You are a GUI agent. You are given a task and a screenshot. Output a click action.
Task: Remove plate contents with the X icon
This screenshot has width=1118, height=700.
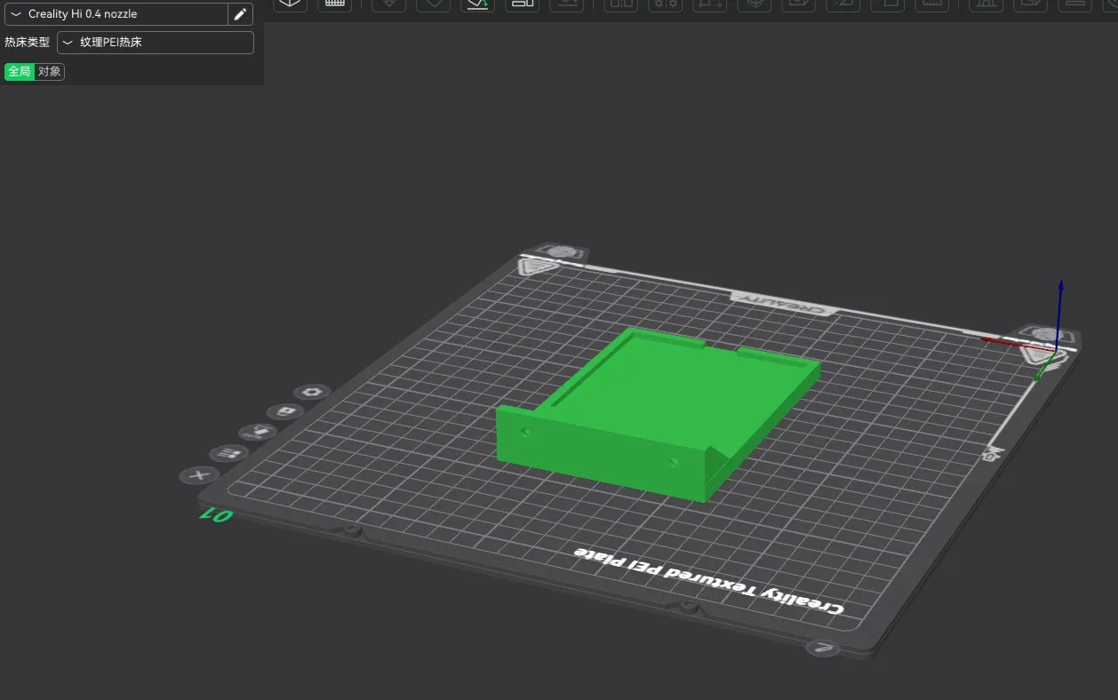pos(199,475)
